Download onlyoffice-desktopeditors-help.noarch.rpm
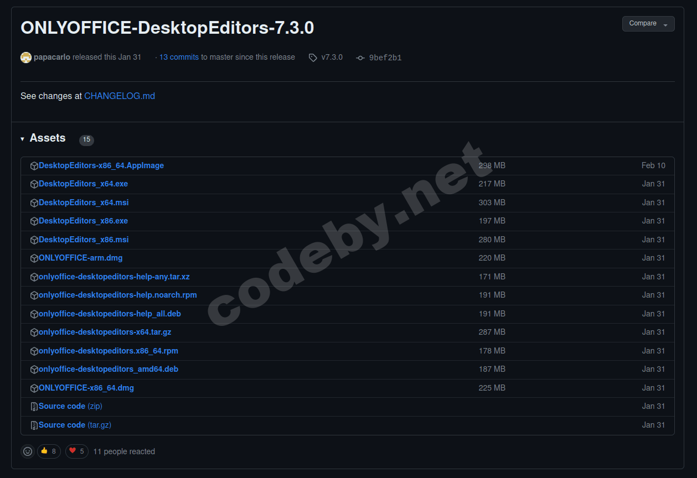This screenshot has height=478, width=697. coord(118,295)
